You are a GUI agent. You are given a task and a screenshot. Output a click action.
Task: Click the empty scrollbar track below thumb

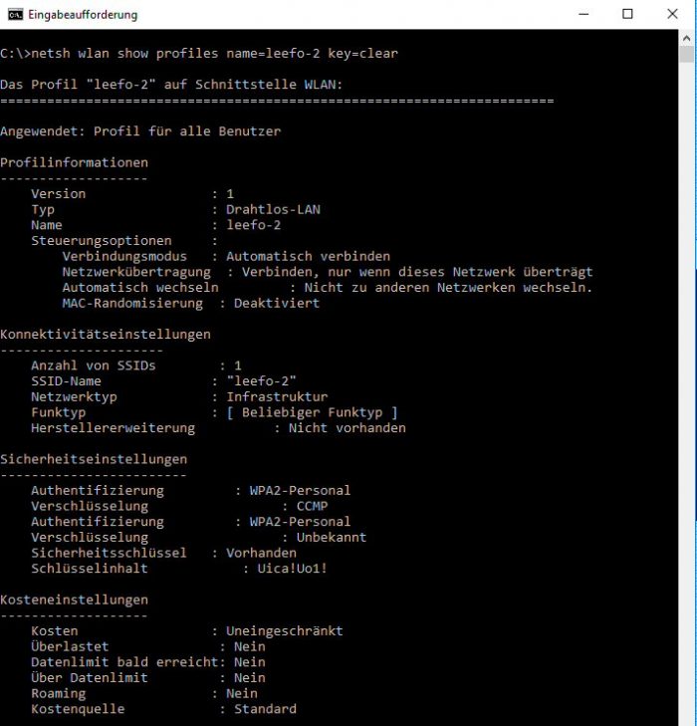(x=686, y=393)
